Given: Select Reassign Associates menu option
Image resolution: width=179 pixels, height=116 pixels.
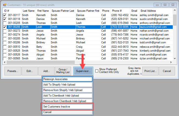Looking at the screenshot, I should click(67, 79).
